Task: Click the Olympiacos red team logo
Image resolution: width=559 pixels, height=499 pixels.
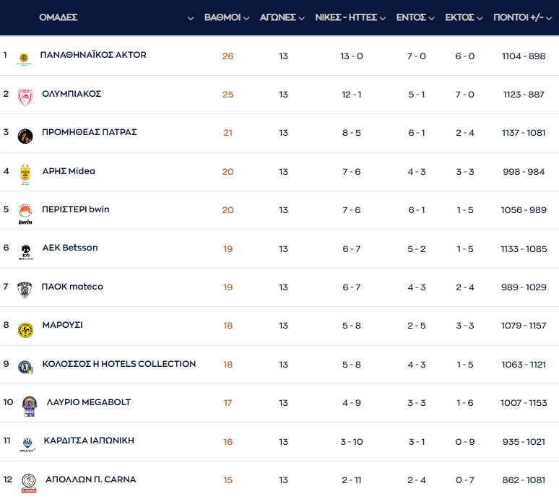Action: pos(25,97)
